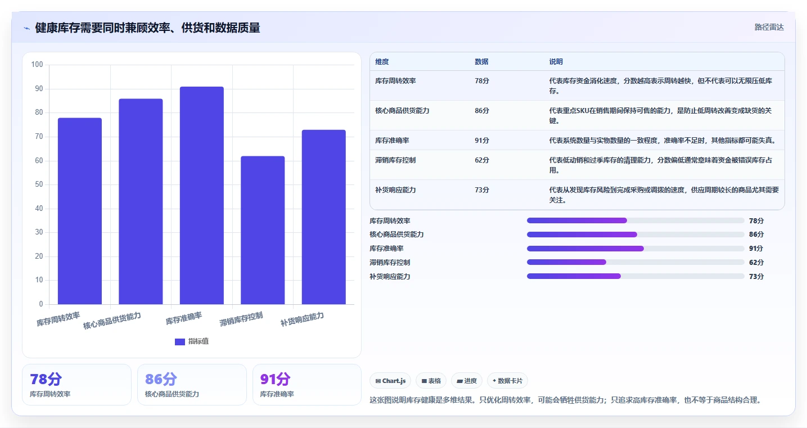
Task: Click the 库存准确率 progress bar
Action: coord(635,249)
